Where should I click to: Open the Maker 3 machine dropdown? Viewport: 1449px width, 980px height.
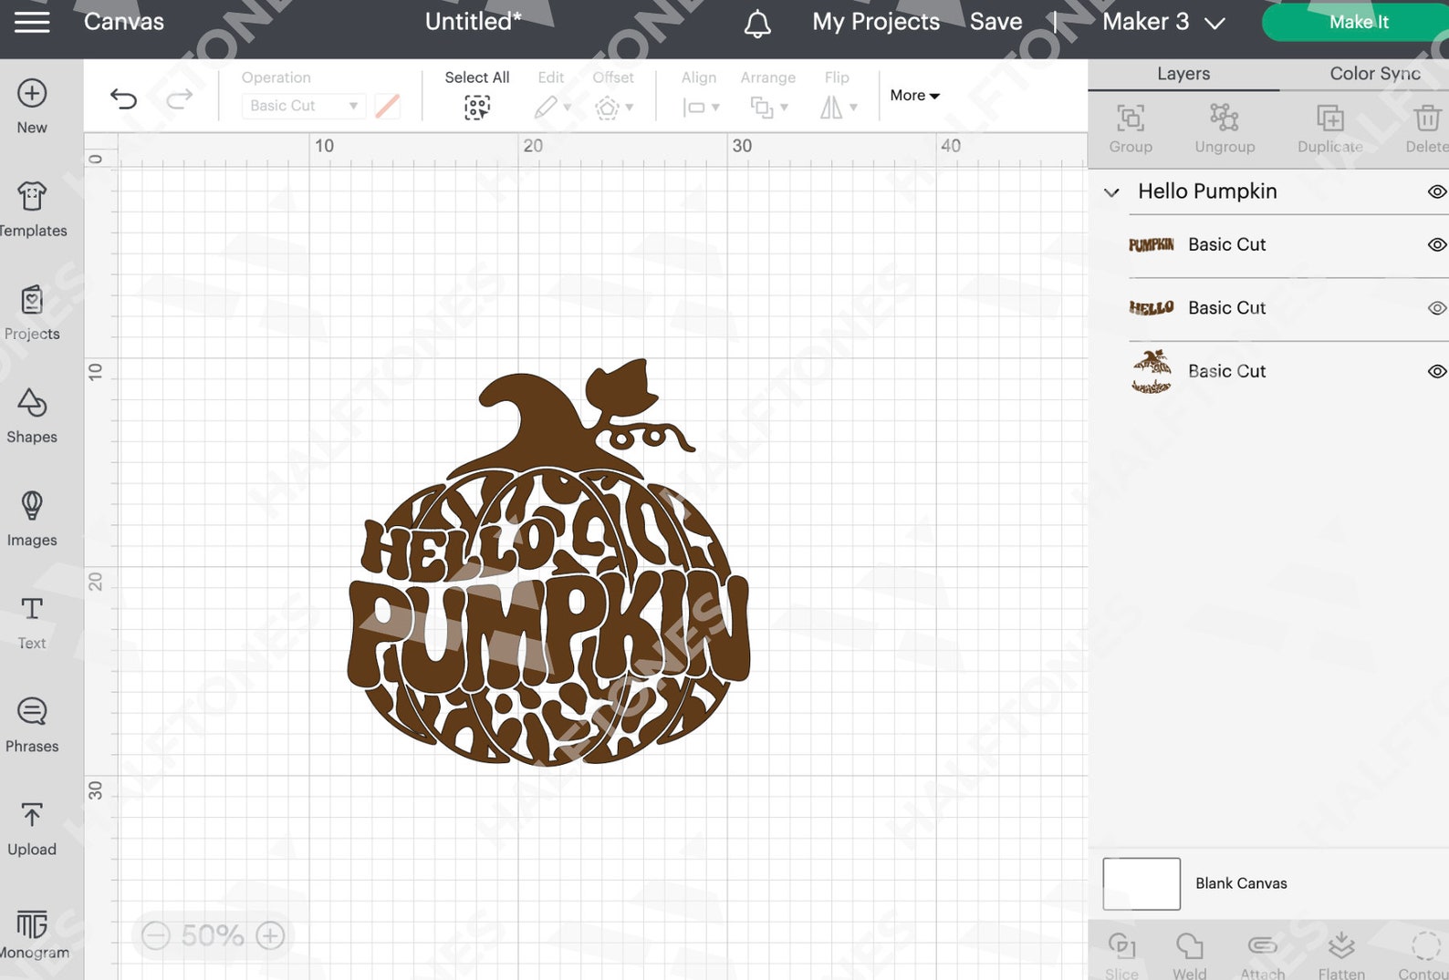(1163, 22)
